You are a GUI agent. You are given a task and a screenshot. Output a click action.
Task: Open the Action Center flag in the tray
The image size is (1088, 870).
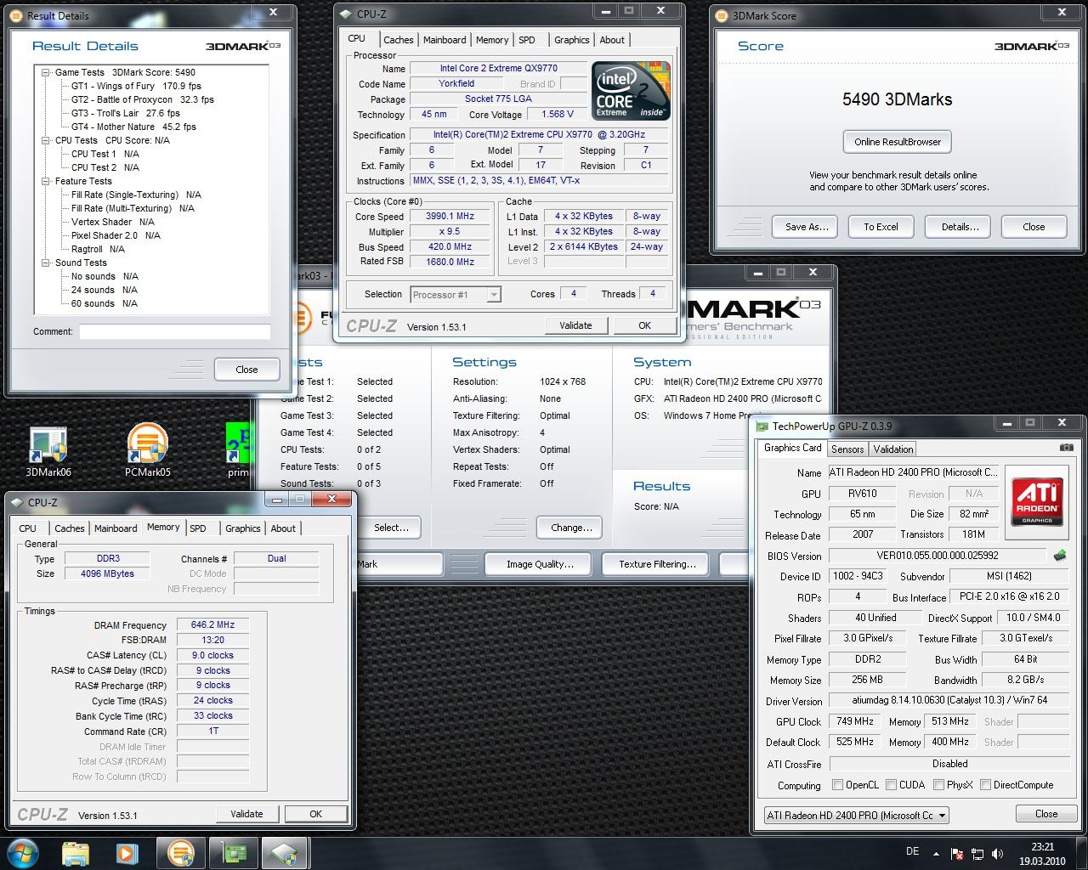coord(957,854)
